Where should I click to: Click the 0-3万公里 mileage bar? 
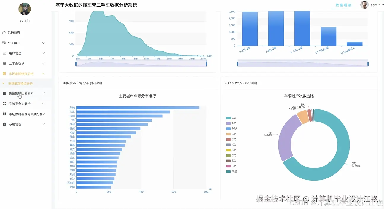(250, 29)
